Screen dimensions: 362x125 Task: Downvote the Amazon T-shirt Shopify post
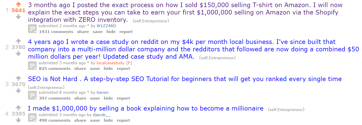click(18, 17)
